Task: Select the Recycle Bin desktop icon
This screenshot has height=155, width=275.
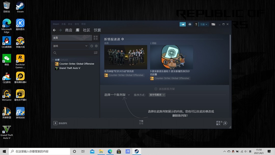Action: click(7, 7)
